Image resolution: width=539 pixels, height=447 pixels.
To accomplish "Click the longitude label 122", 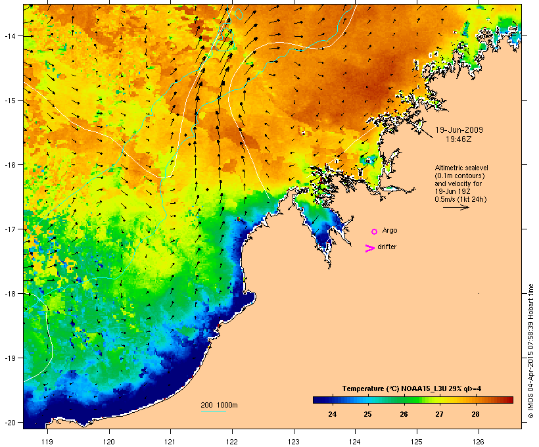I will pos(232,442).
